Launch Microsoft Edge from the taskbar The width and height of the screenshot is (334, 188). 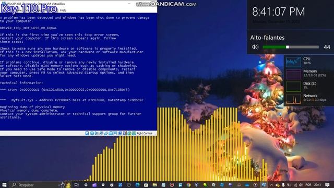[137, 185]
